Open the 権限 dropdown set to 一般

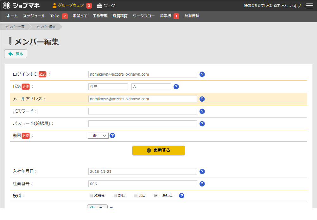click(98, 135)
